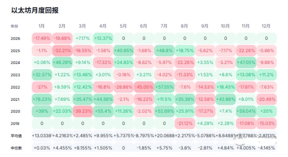Click the 平均值 row label

[15, 136]
